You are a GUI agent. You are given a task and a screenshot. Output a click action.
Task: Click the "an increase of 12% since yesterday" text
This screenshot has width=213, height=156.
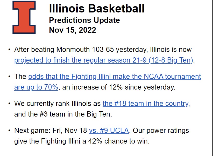pos(119,87)
